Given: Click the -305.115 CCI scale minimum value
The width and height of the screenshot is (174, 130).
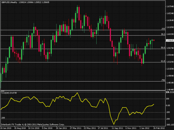Looking at the screenshot, I should (x=170, y=125).
